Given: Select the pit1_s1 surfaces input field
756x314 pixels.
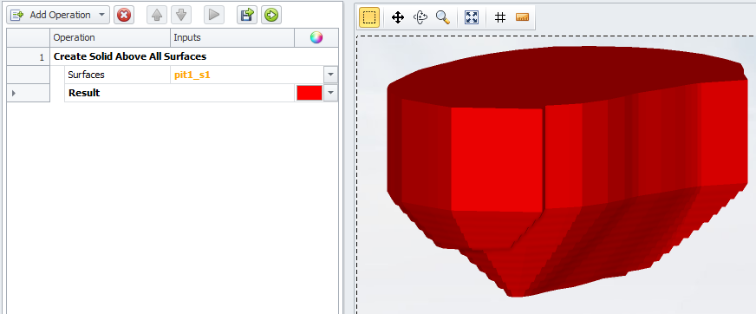Looking at the screenshot, I should click(247, 75).
